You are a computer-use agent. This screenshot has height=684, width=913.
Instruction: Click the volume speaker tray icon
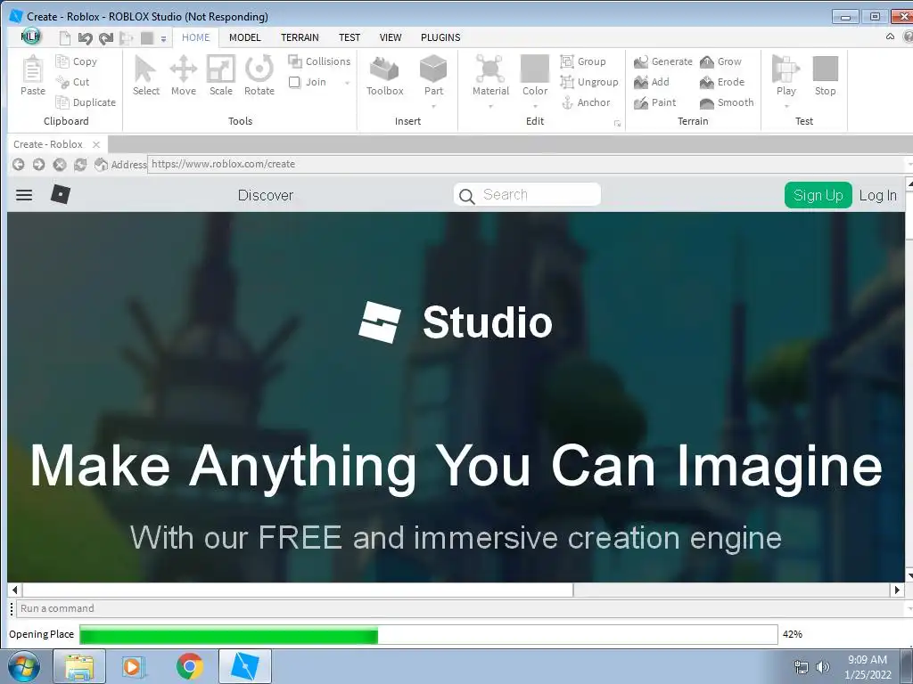click(x=822, y=667)
